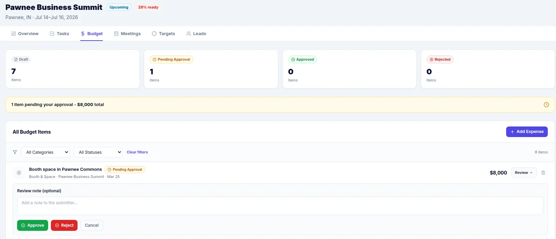
Task: Approve the pending budget item
Action: 32,225
